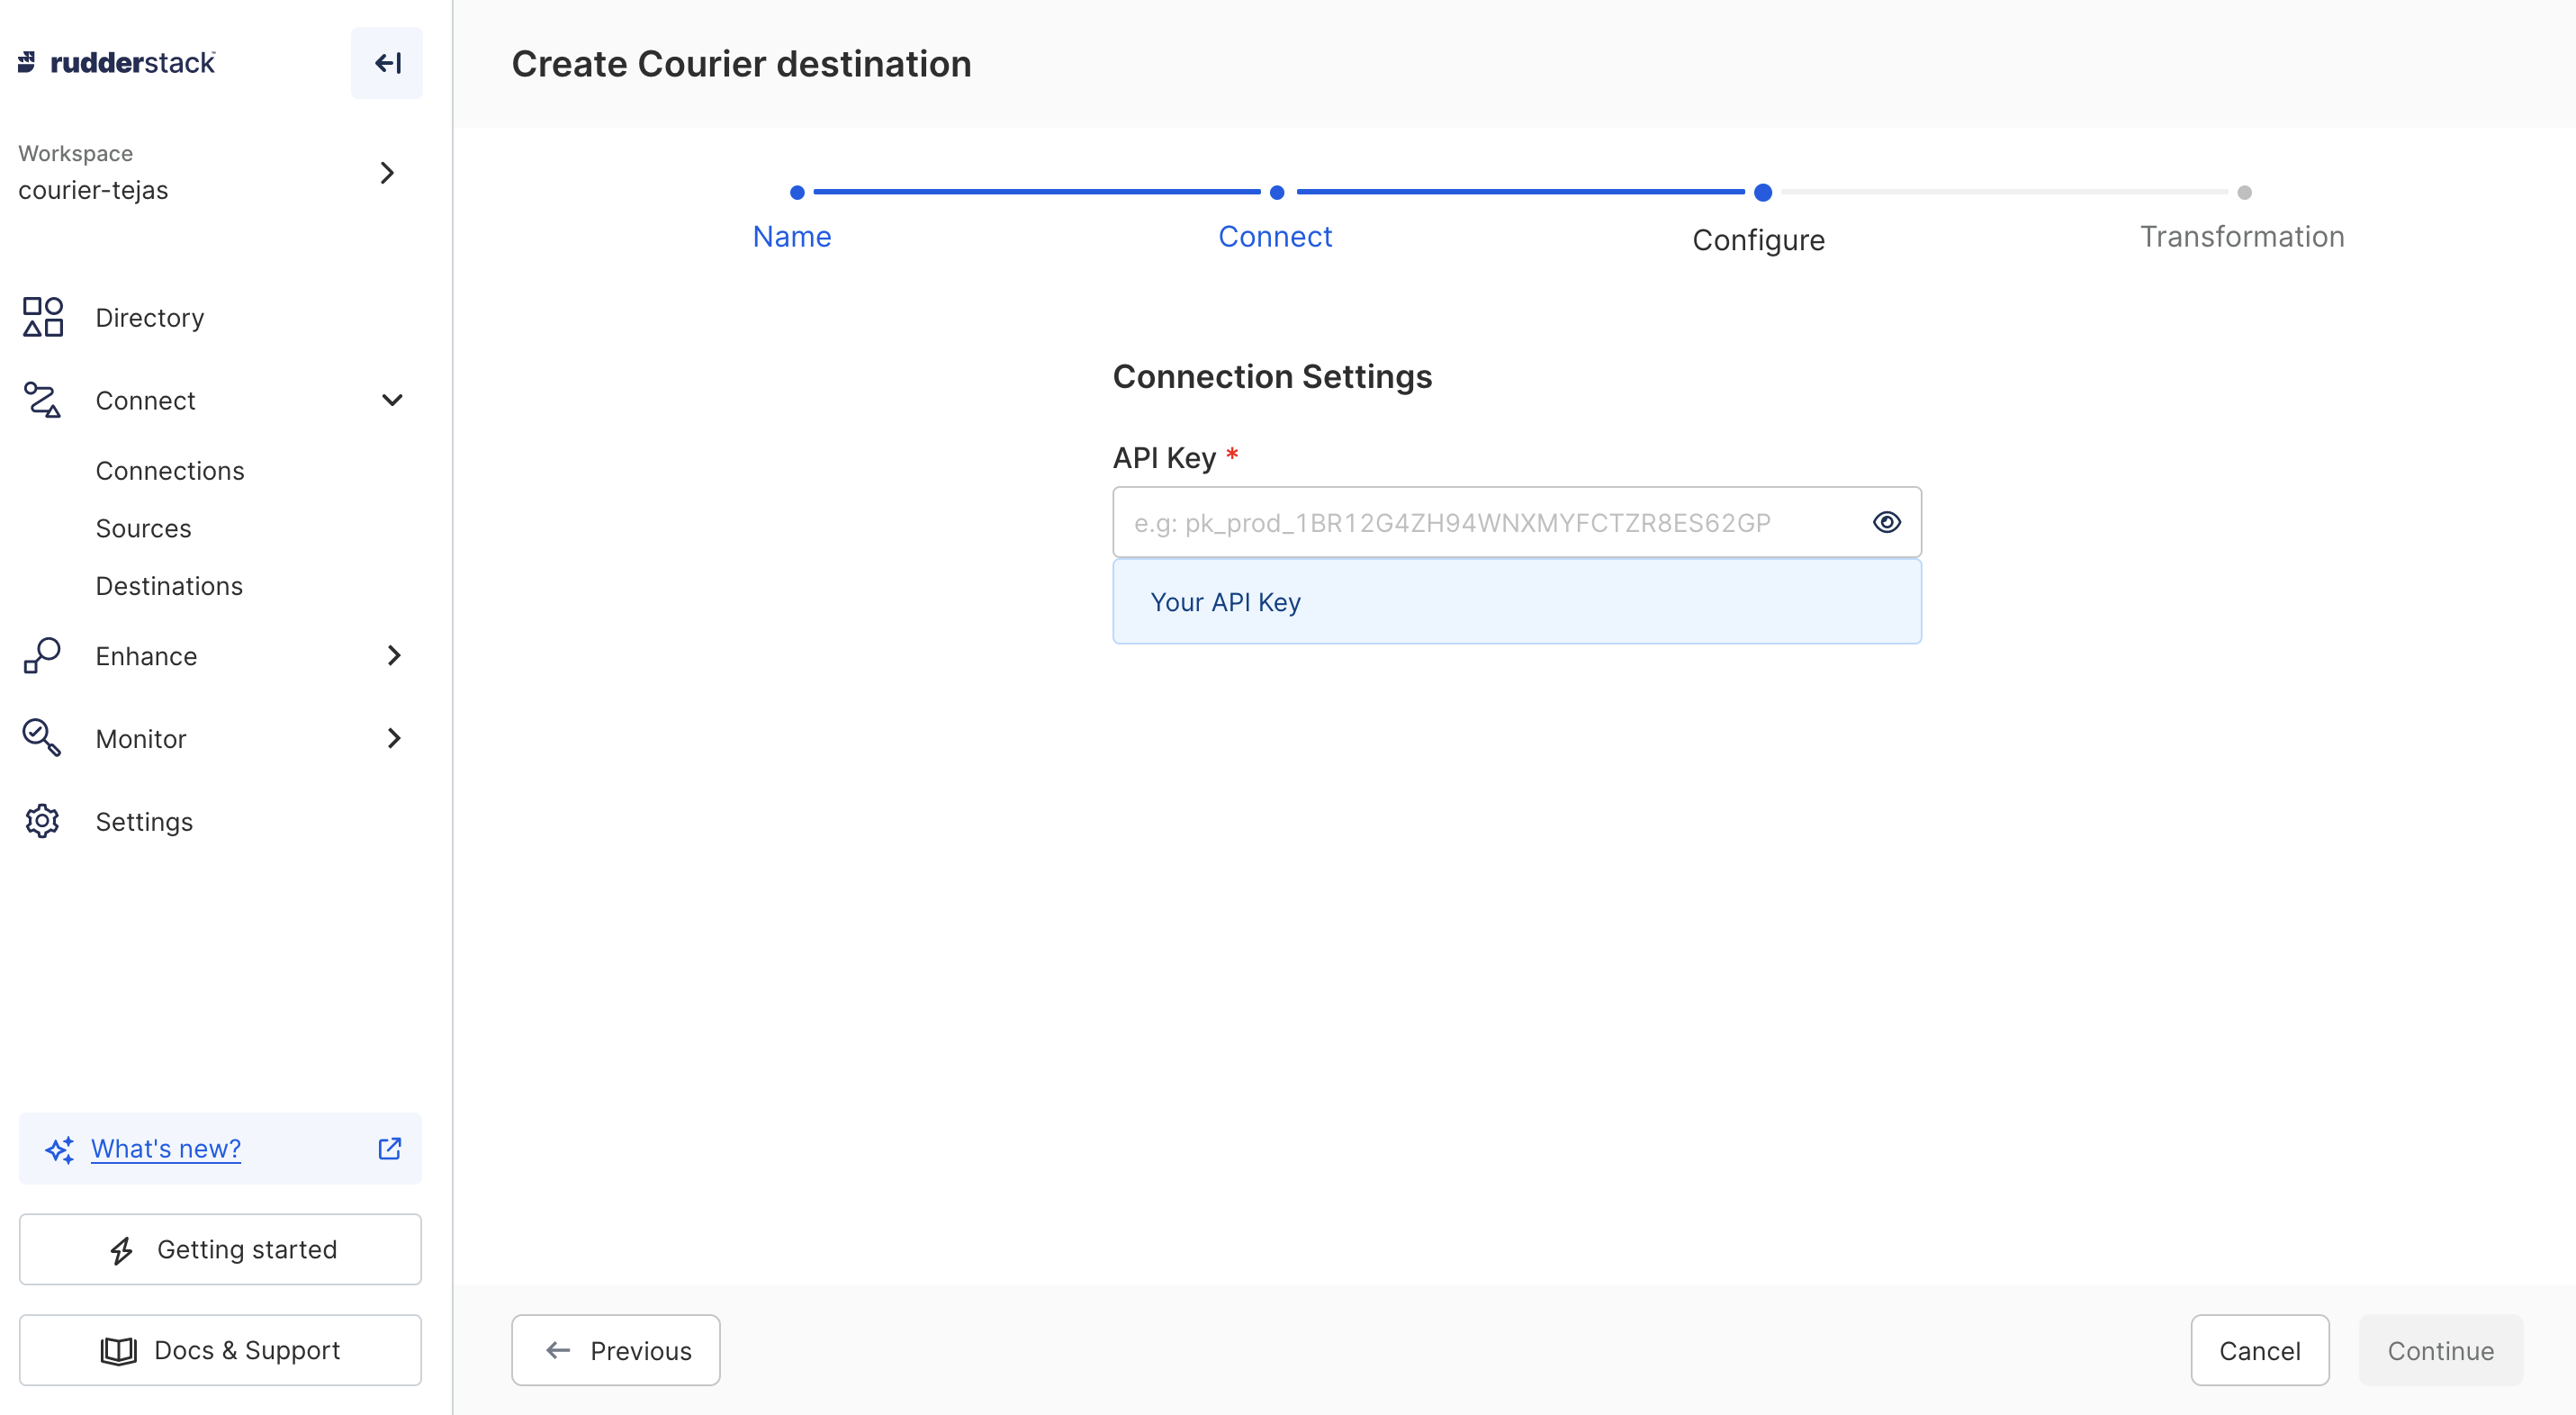Viewport: 2576px width, 1415px height.
Task: Click the sparkle icon beside What's new
Action: pyautogui.click(x=59, y=1149)
